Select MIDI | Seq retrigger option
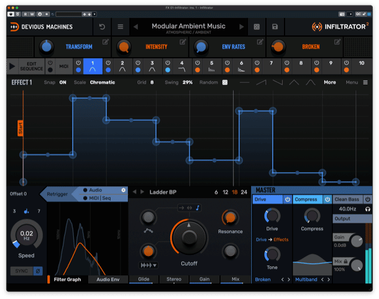379x299 pixels. pos(85,198)
